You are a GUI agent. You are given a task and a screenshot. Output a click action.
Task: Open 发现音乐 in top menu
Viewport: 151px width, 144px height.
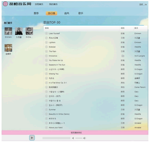(39, 4)
